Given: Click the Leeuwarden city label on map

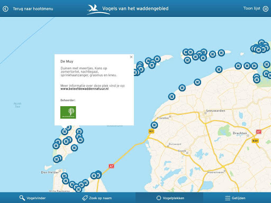Looking at the screenshot, I should (x=215, y=110).
